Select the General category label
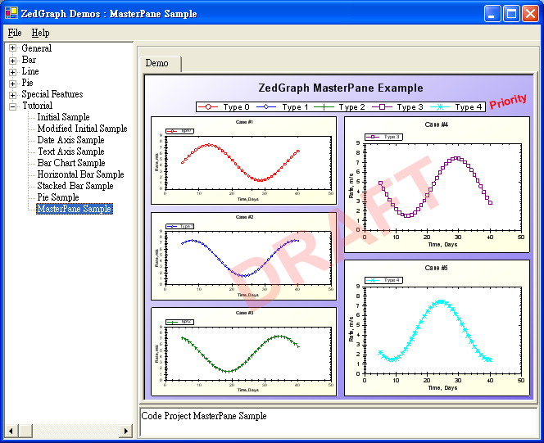This screenshot has height=443, width=544. [x=36, y=48]
